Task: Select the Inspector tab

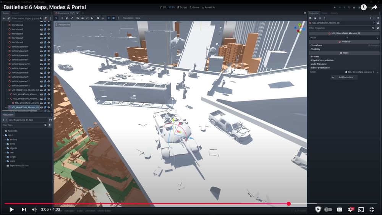Action: pyautogui.click(x=314, y=13)
